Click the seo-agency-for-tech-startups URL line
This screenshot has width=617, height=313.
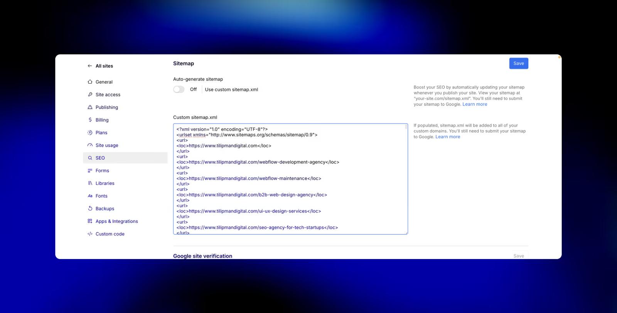pos(257,228)
